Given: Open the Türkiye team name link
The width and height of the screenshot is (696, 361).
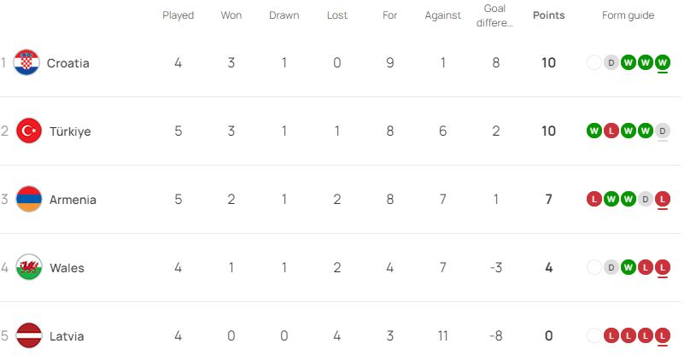Looking at the screenshot, I should pos(70,131).
